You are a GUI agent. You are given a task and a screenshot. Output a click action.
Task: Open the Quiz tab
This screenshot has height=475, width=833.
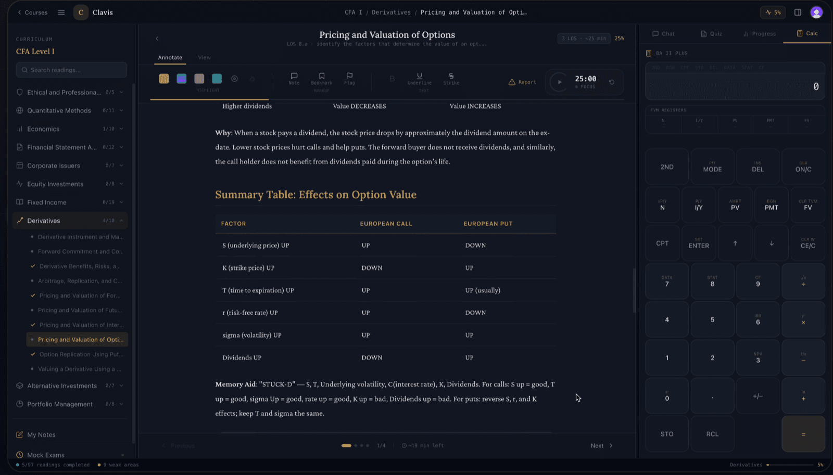711,34
